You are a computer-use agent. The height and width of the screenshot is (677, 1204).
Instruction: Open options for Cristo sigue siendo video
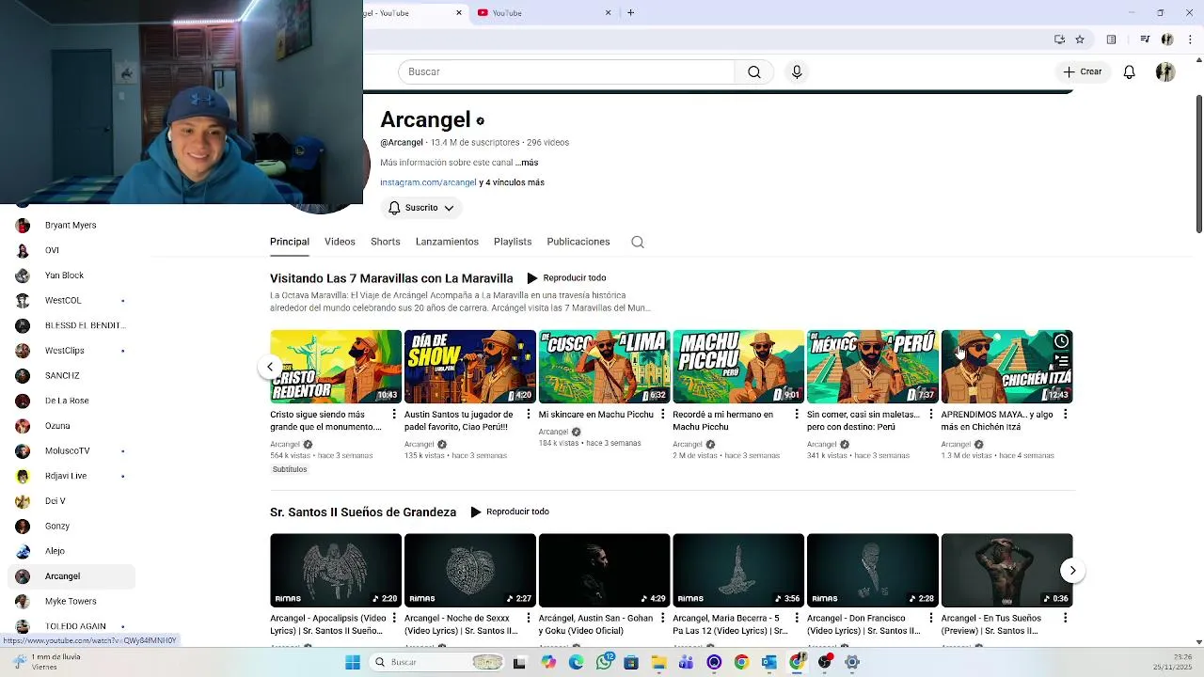click(394, 415)
